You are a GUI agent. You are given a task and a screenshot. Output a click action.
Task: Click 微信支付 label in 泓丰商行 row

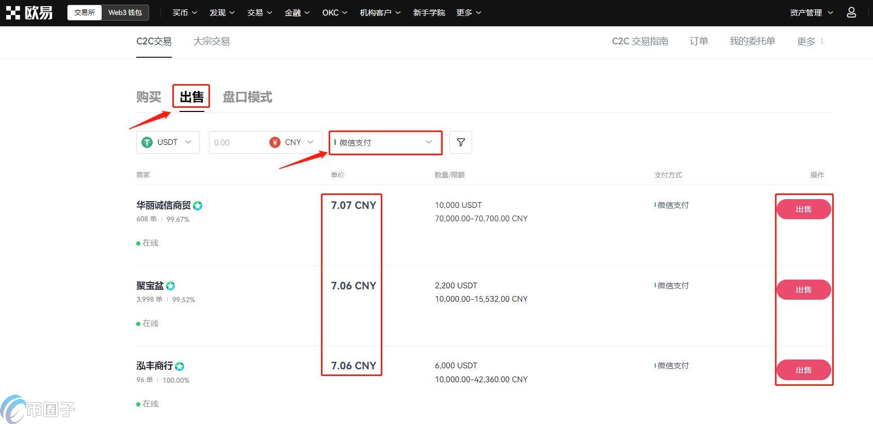672,366
